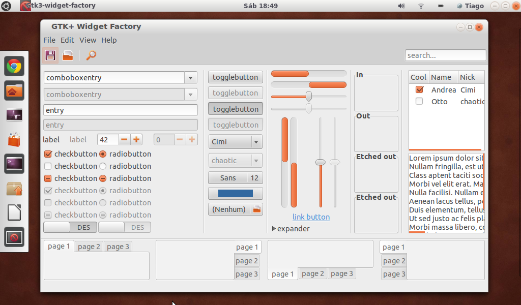This screenshot has width=521, height=305.
Task: Open the blue color chooser button
Action: tap(236, 194)
